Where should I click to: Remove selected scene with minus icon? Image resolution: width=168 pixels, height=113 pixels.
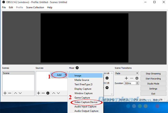10,93
